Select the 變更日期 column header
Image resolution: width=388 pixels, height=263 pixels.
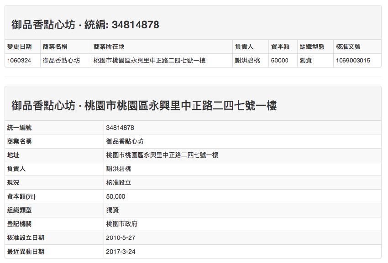[19, 46]
